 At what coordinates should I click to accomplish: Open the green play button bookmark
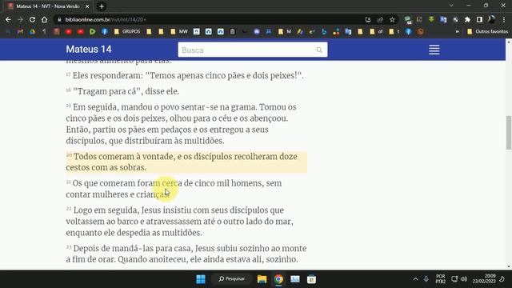93,32
